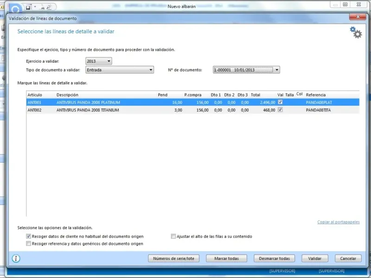Click the Números de serie/lote button
The width and height of the screenshot is (371, 278).
(173, 259)
